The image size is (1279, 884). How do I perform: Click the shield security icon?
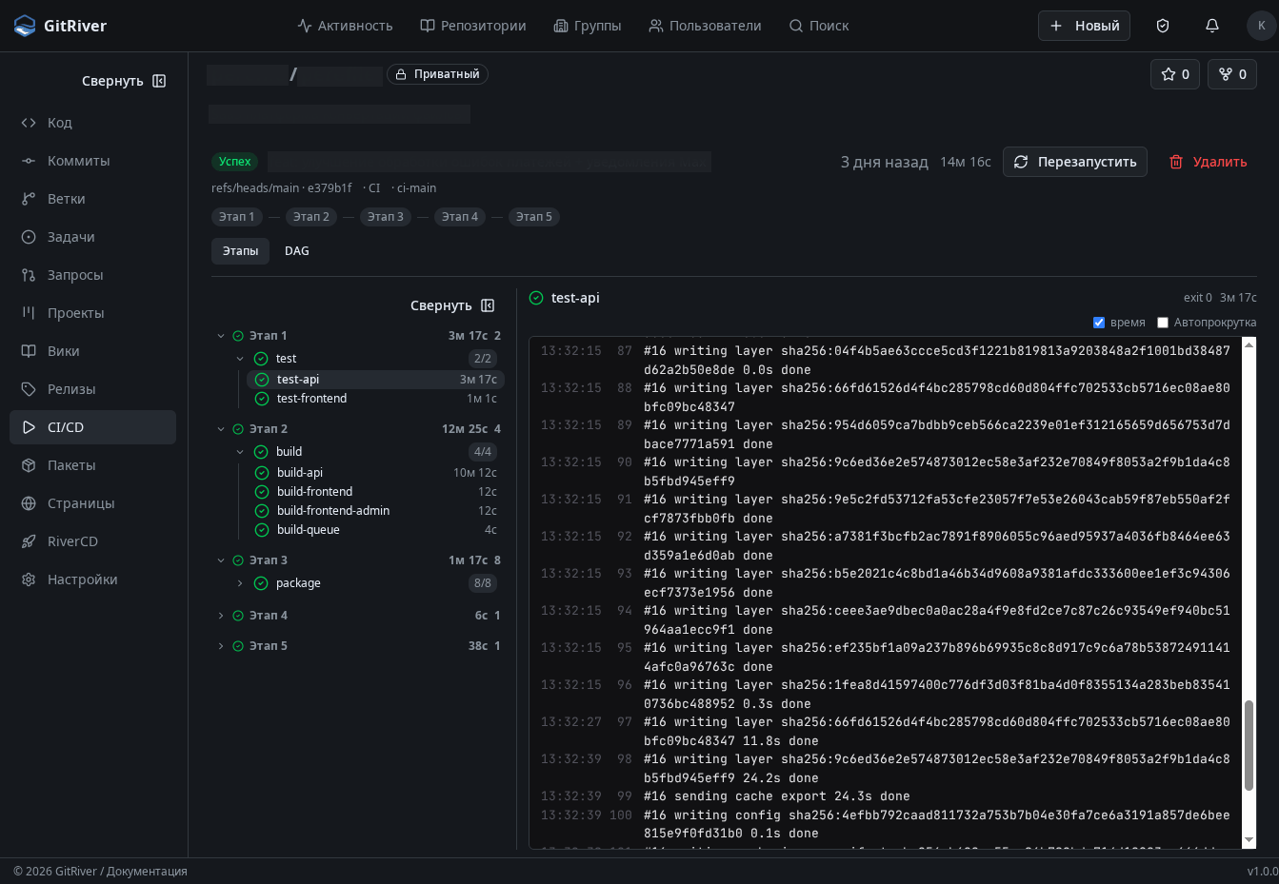click(1163, 26)
